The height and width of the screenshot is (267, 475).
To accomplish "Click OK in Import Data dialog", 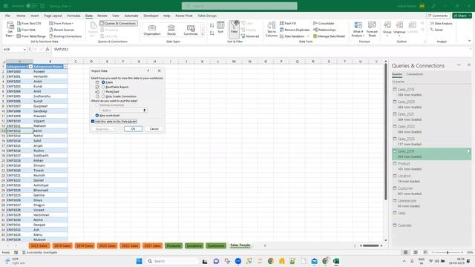I will click(x=133, y=129).
